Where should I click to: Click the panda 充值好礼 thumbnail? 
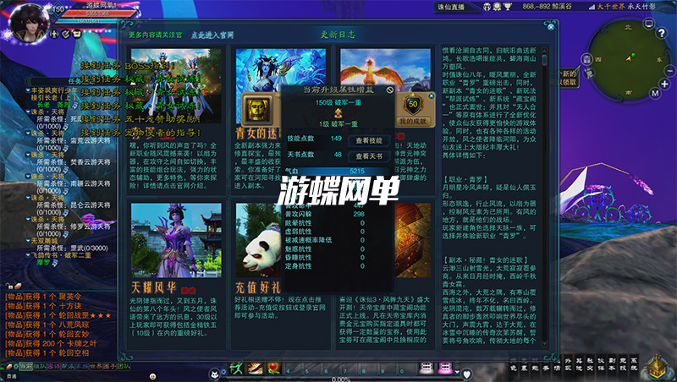[258, 240]
